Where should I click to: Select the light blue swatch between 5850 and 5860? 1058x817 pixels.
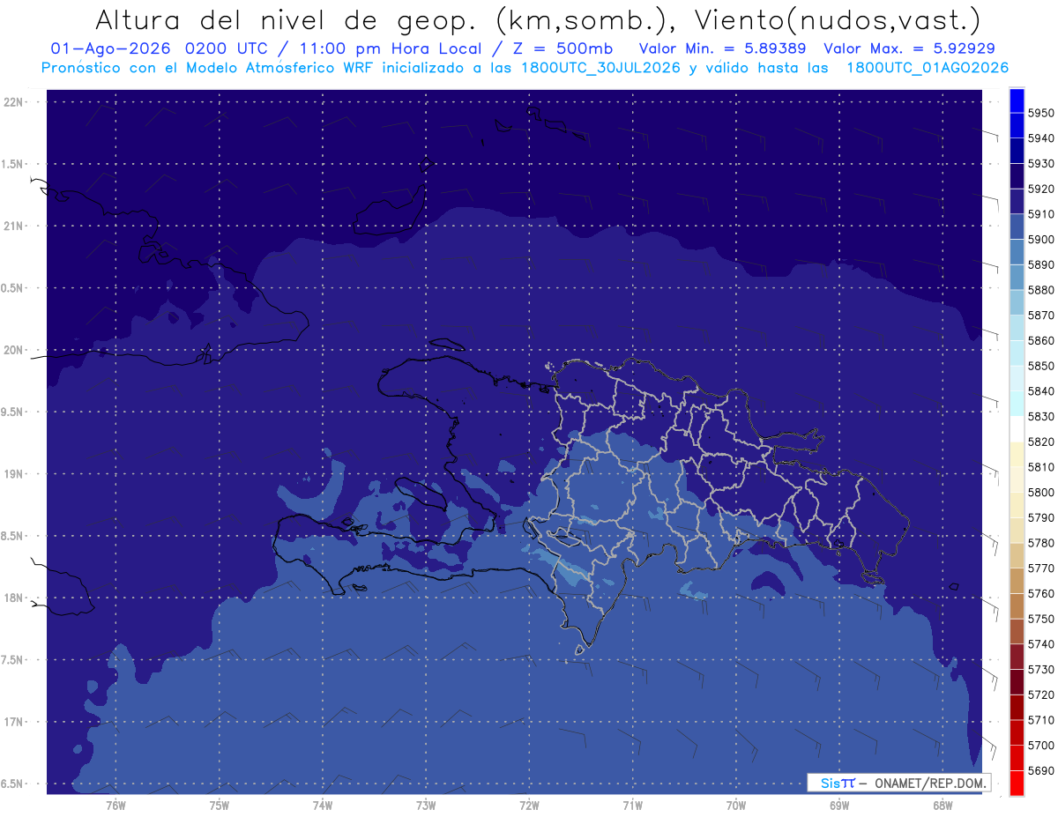1017,353
